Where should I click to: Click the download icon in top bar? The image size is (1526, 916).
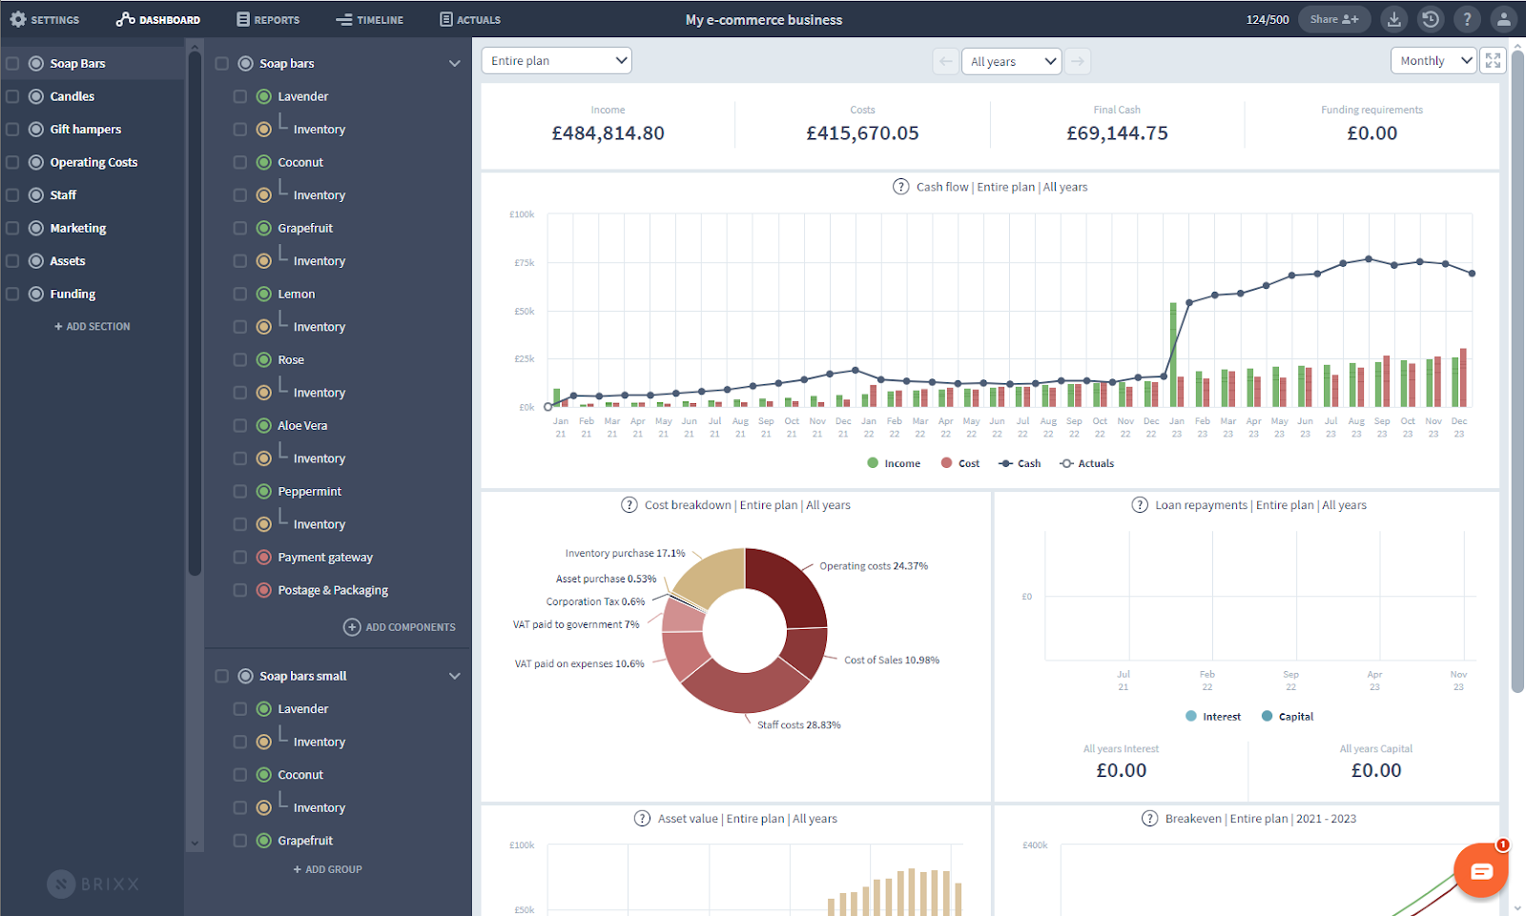coord(1393,19)
